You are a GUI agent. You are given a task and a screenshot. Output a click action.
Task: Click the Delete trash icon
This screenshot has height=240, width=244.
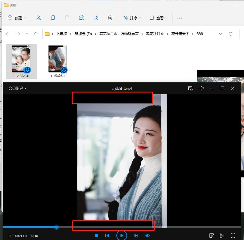(110, 18)
